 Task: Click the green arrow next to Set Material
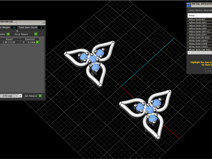tap(40, 96)
